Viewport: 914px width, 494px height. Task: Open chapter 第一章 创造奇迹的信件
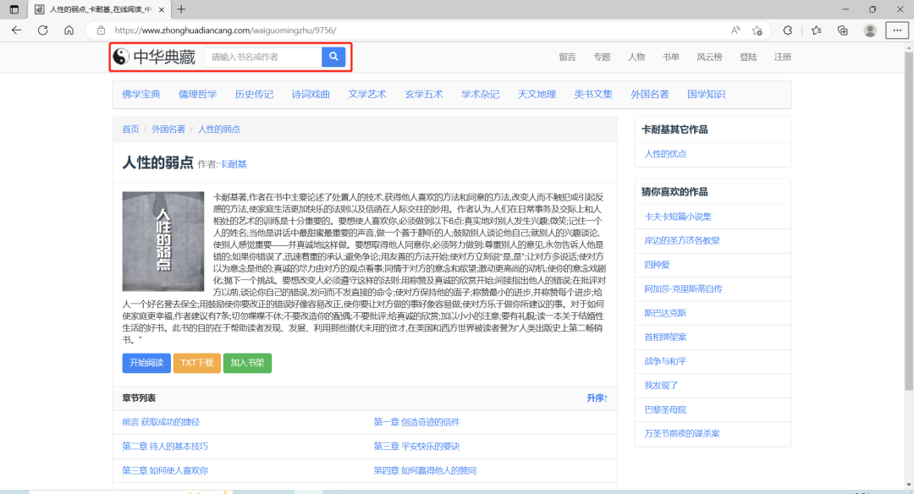[x=416, y=422]
